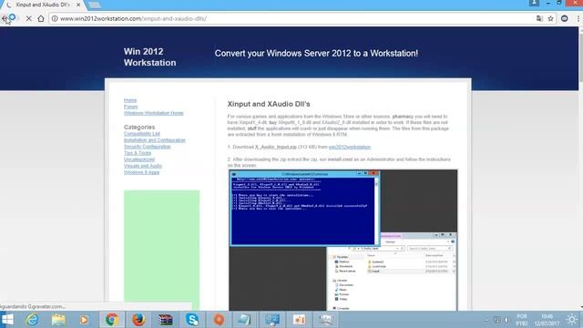Click the POR language indicator
The width and height of the screenshot is (583, 328).
[x=522, y=320]
